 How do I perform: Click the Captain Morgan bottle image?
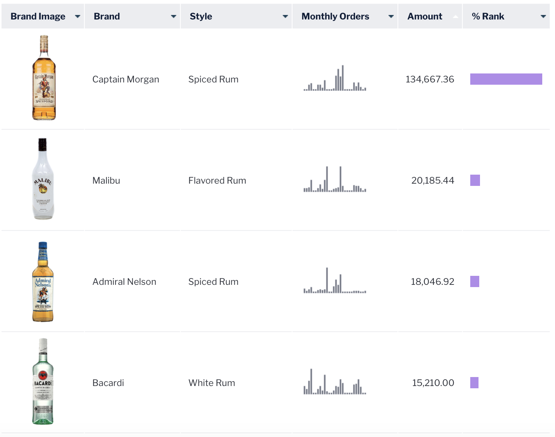44,78
